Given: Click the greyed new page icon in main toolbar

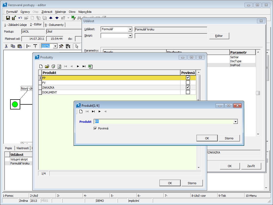Looking at the screenshot, I should click(32, 18).
